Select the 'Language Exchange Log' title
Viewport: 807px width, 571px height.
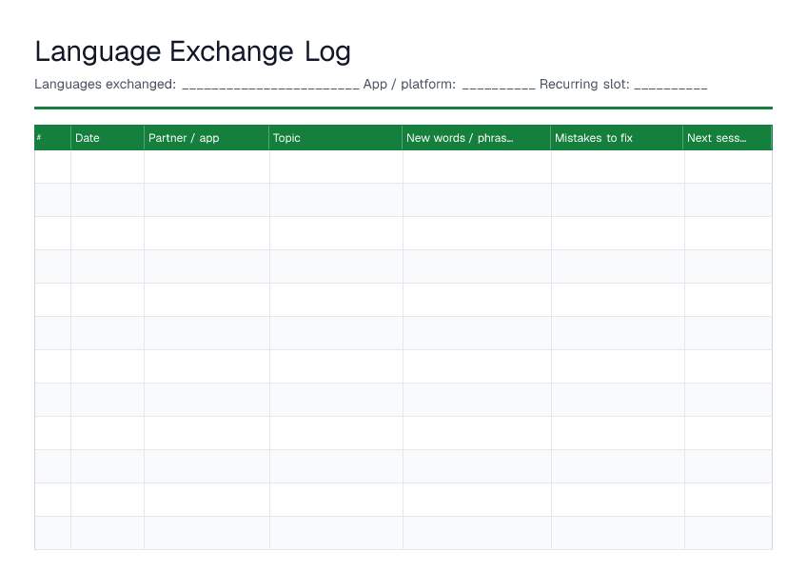click(x=192, y=52)
